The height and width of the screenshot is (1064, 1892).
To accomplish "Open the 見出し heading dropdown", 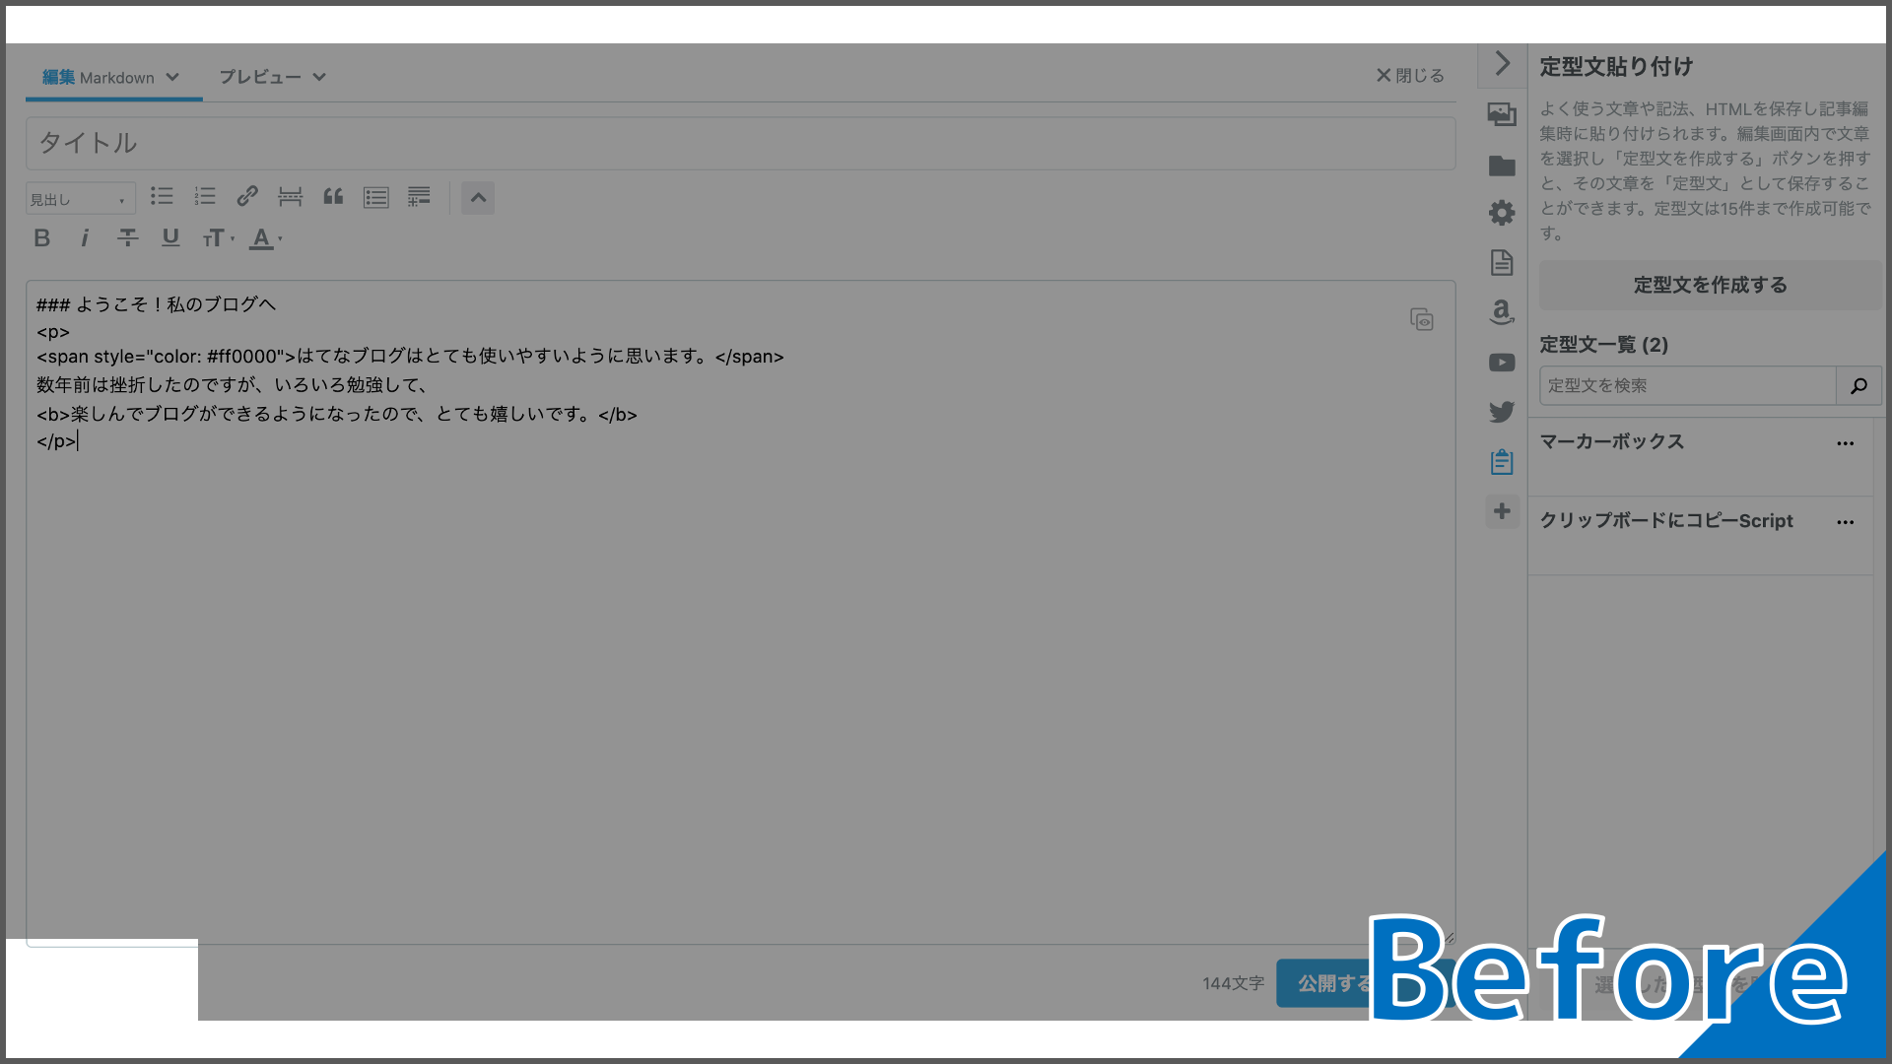I will 80,199.
